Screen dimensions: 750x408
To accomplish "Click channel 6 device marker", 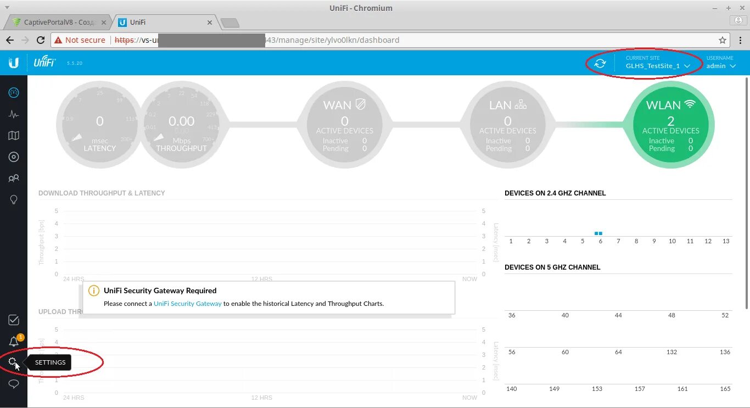I will tap(598, 233).
